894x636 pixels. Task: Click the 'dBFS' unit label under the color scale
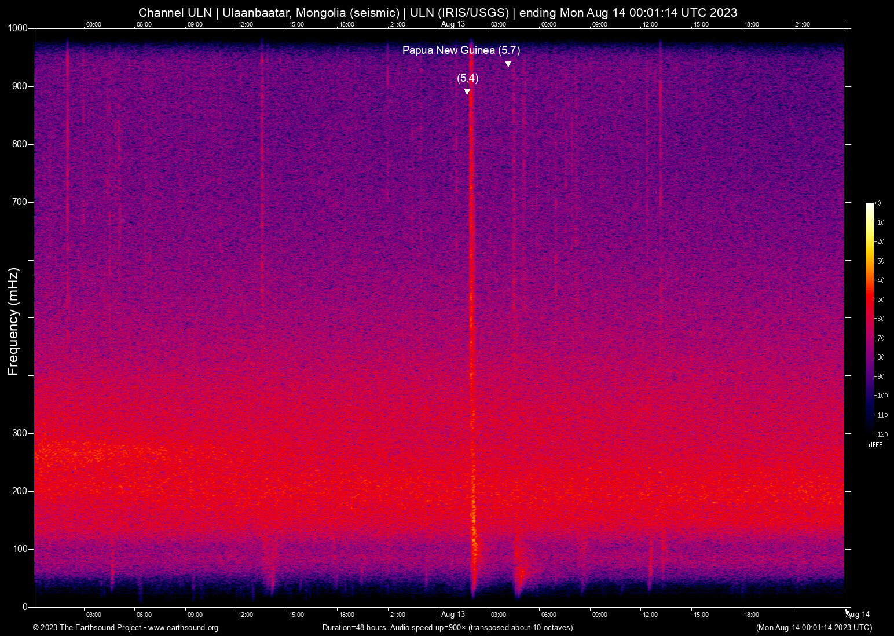(x=875, y=445)
